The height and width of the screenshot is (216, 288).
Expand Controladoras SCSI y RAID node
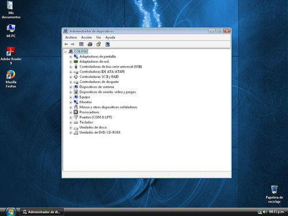(70, 77)
